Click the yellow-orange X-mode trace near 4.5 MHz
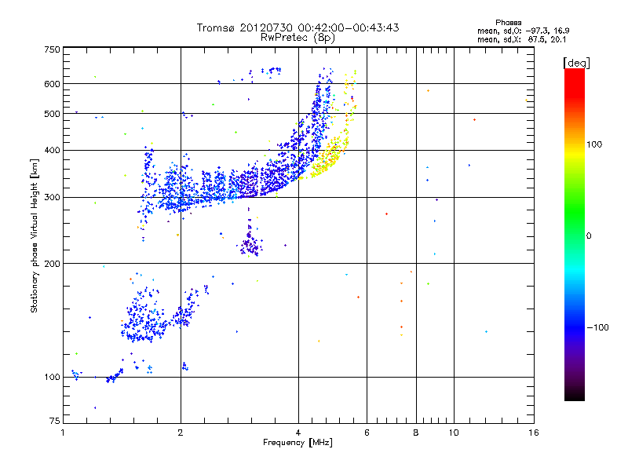Viewport: 628px width, 471px height. point(328,157)
